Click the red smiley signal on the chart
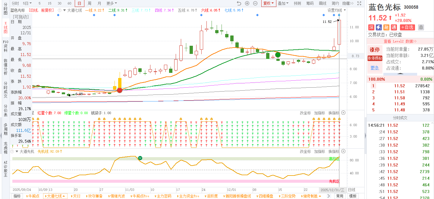Image resolution: width=434 pixels, height=199 pixels. tap(120, 90)
